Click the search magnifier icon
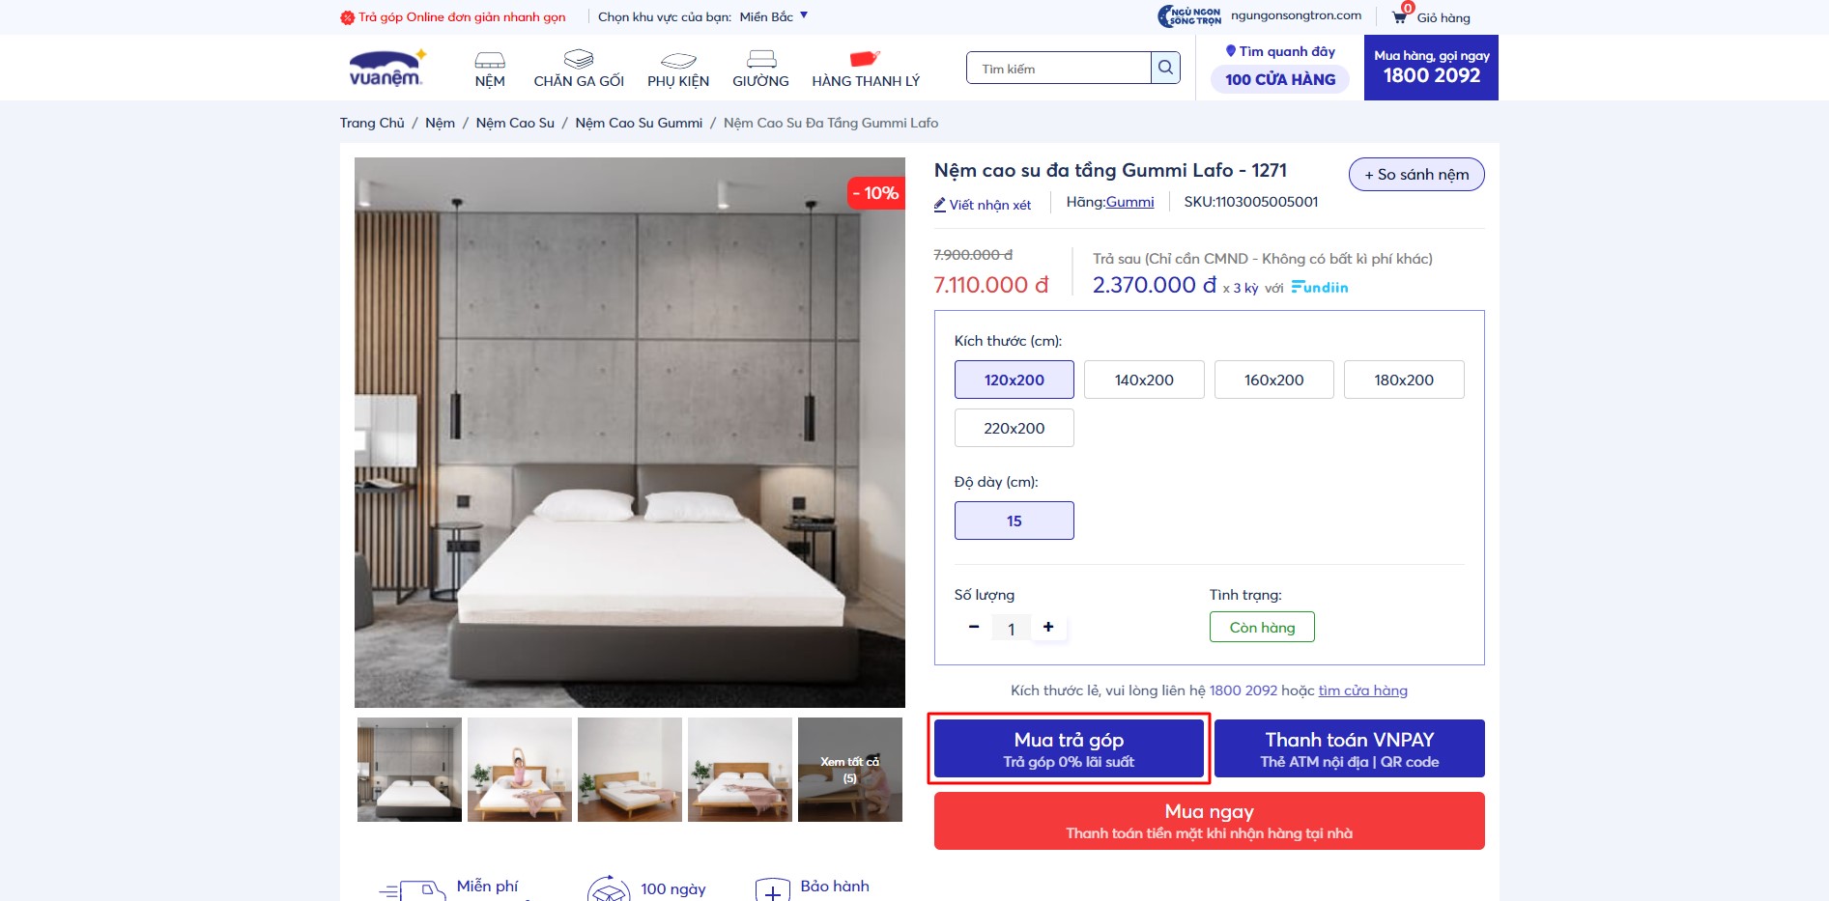This screenshot has width=1829, height=901. 1165,68
